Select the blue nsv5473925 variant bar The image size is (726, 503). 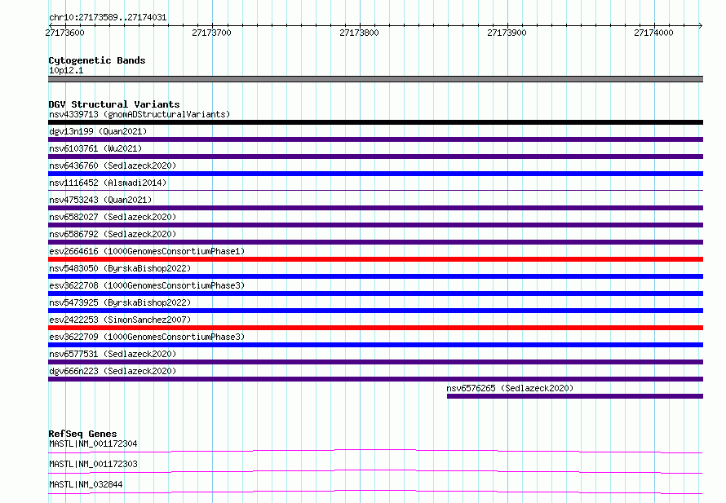coord(375,311)
